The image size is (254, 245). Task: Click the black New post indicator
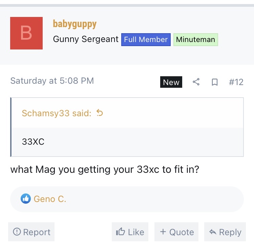(x=171, y=82)
